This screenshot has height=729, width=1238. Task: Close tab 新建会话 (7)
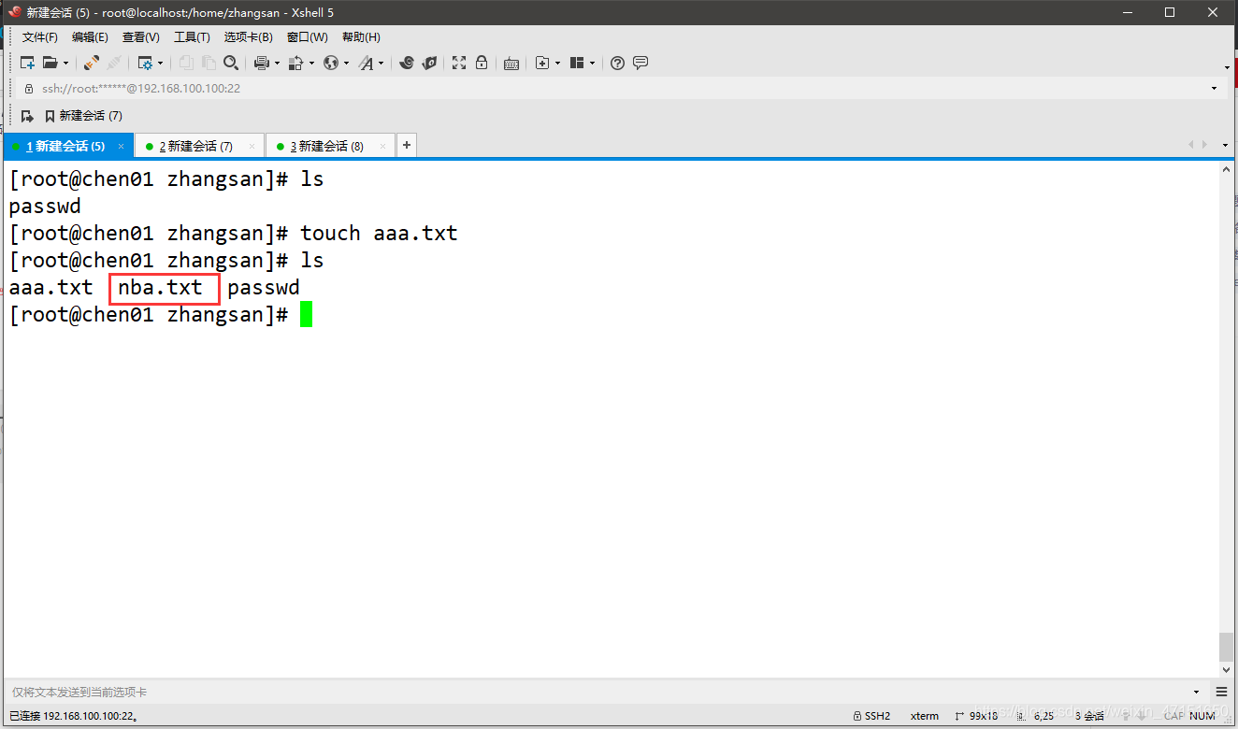[x=253, y=147]
